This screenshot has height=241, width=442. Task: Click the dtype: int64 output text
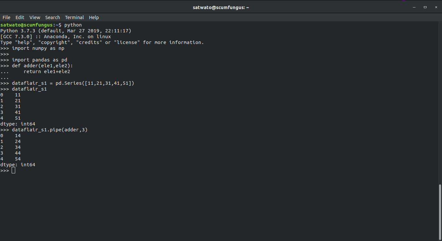coord(18,164)
